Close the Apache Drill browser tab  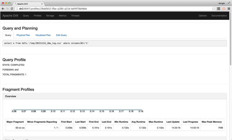[42, 4]
